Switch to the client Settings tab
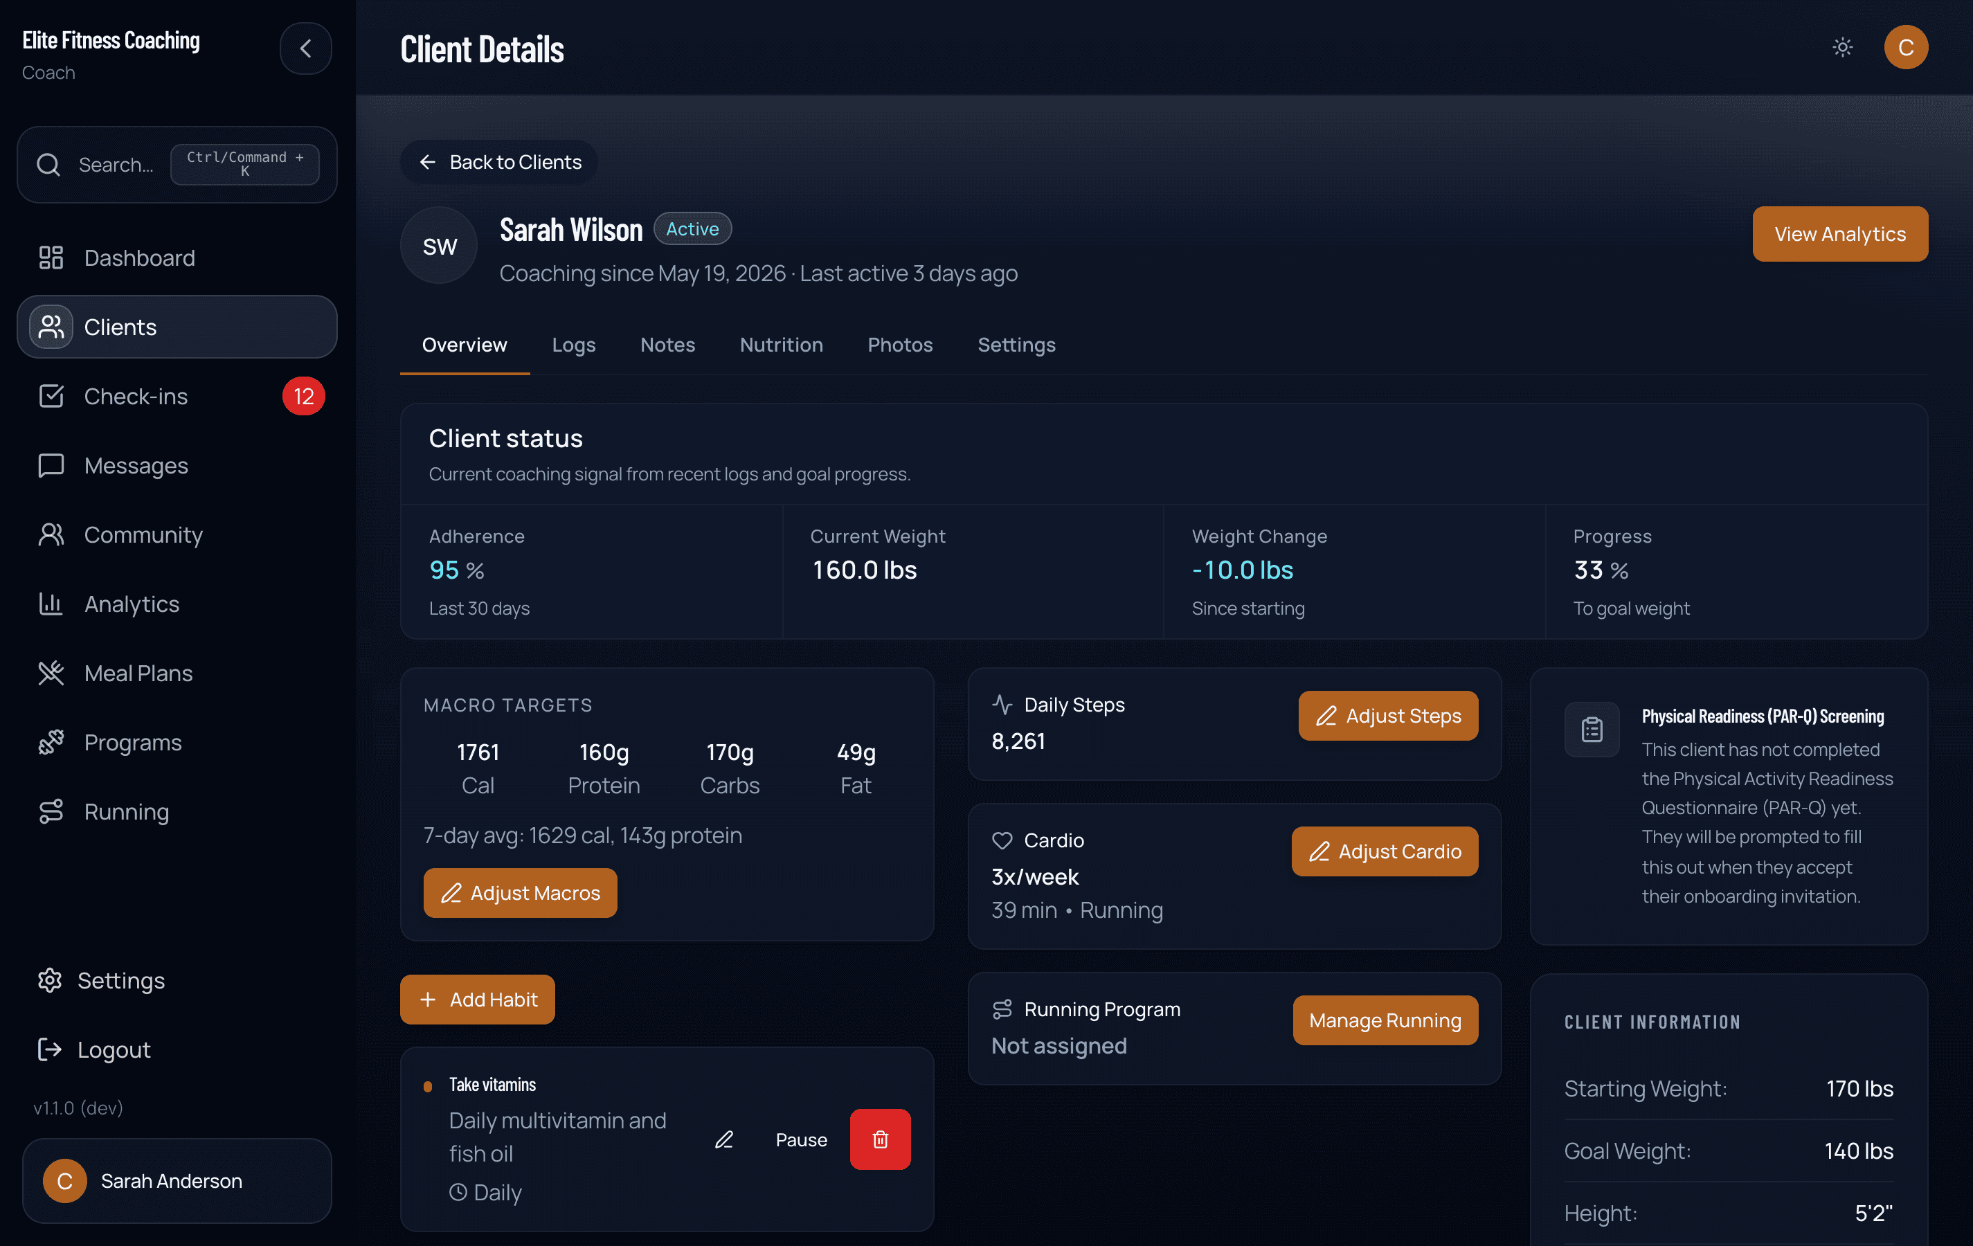 click(1017, 345)
